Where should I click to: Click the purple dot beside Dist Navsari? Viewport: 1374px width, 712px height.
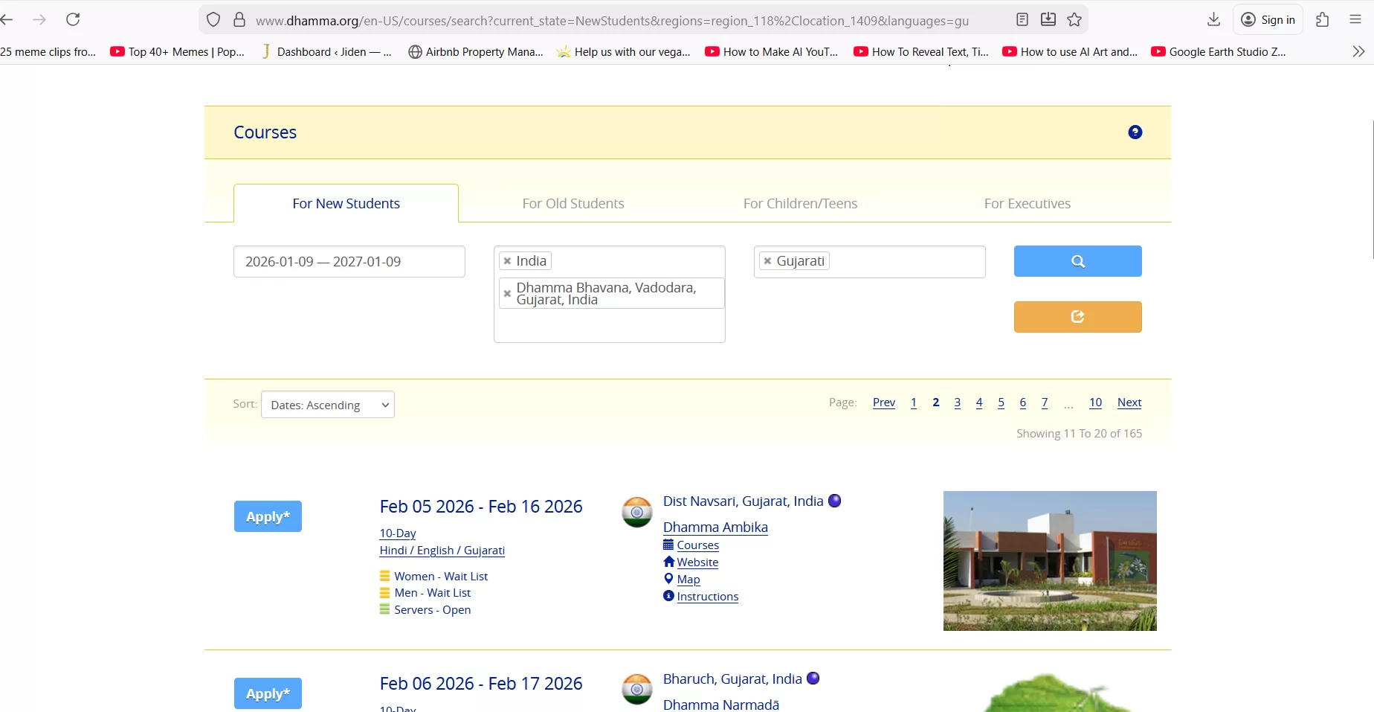click(834, 501)
